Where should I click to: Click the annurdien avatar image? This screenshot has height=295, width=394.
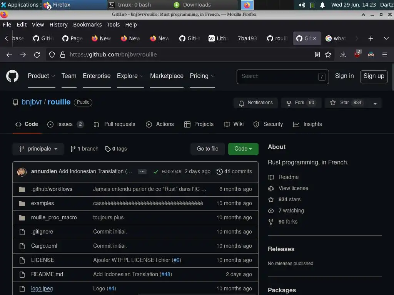[x=22, y=172]
